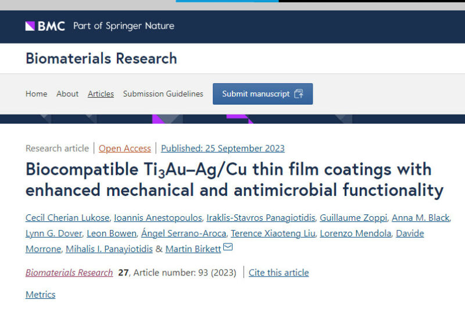Click the Published: 25 September 2023 link
The image size is (465, 315).
(x=223, y=148)
